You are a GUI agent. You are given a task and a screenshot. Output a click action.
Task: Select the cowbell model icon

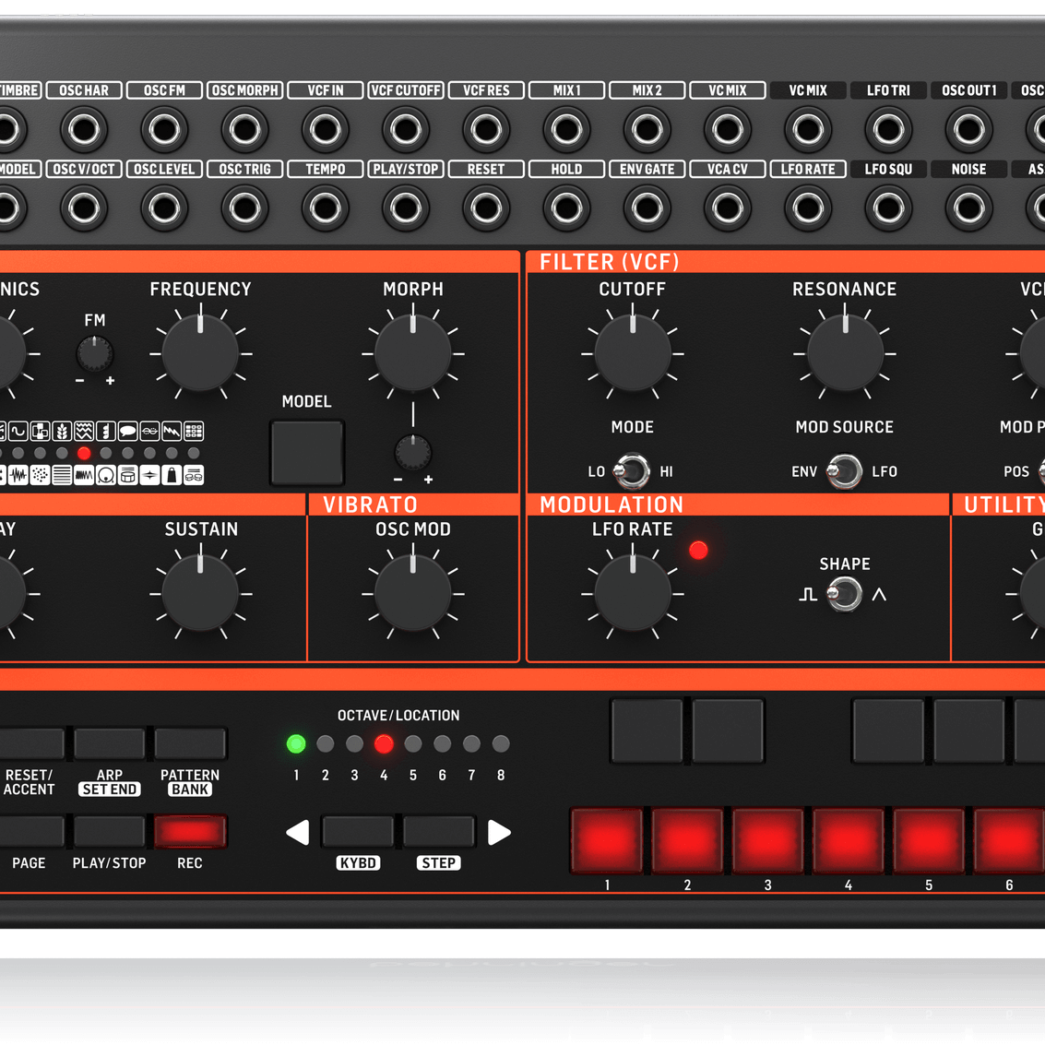pyautogui.click(x=172, y=475)
